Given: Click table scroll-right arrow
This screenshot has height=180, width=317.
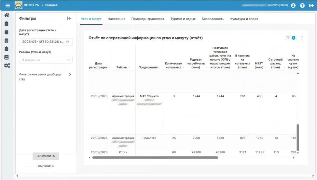Looking at the screenshot, I should click(294, 158).
